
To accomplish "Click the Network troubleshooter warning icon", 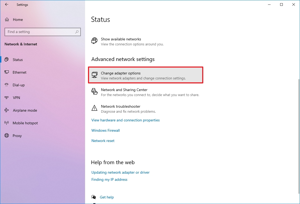I will click(94, 108).
